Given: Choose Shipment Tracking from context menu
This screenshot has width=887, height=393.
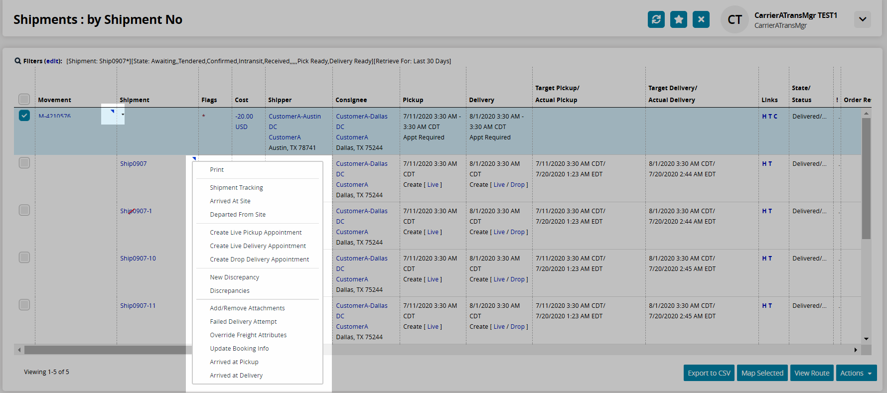Looking at the screenshot, I should coord(236,188).
